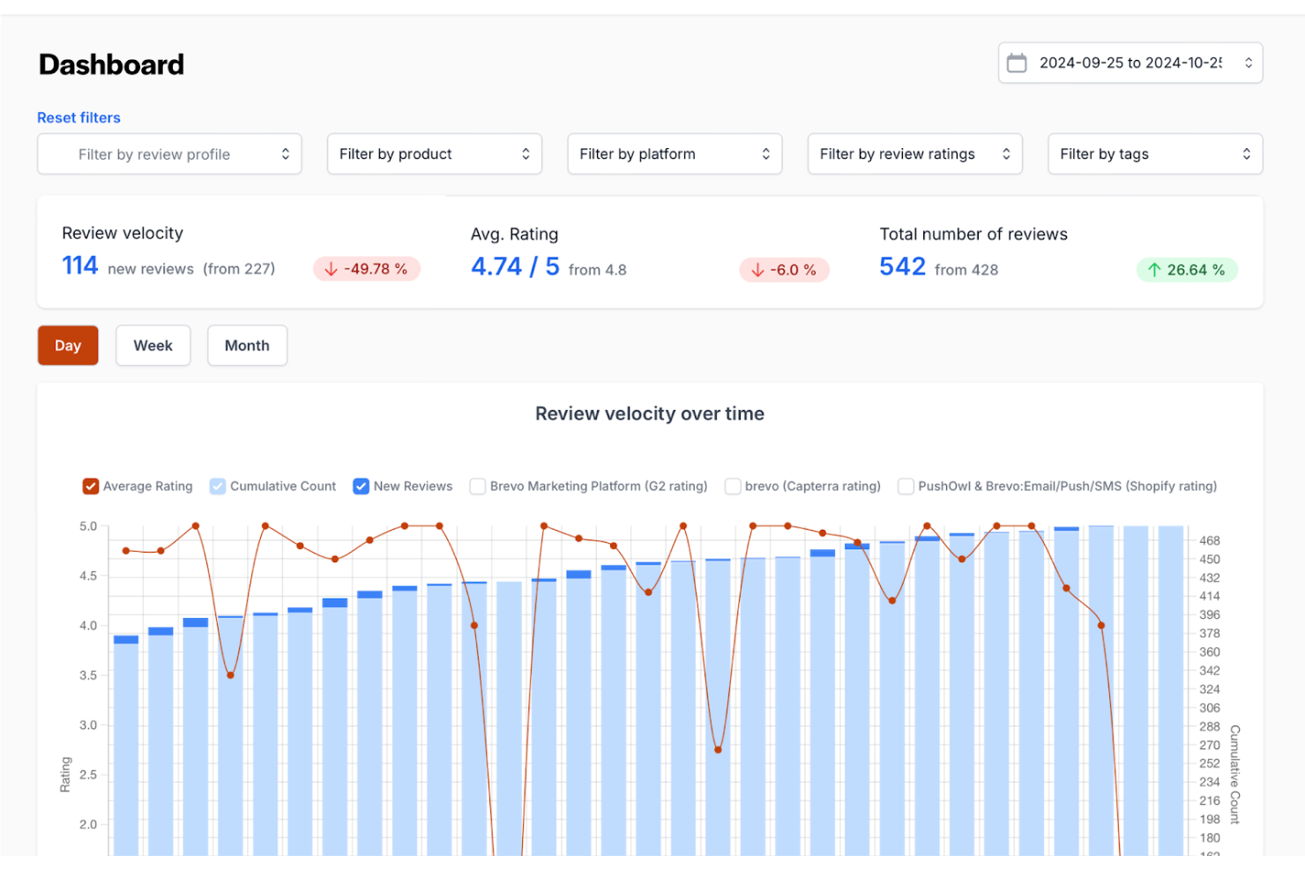Open Filter by review ratings dropdown
The image size is (1305, 870).
(x=915, y=154)
